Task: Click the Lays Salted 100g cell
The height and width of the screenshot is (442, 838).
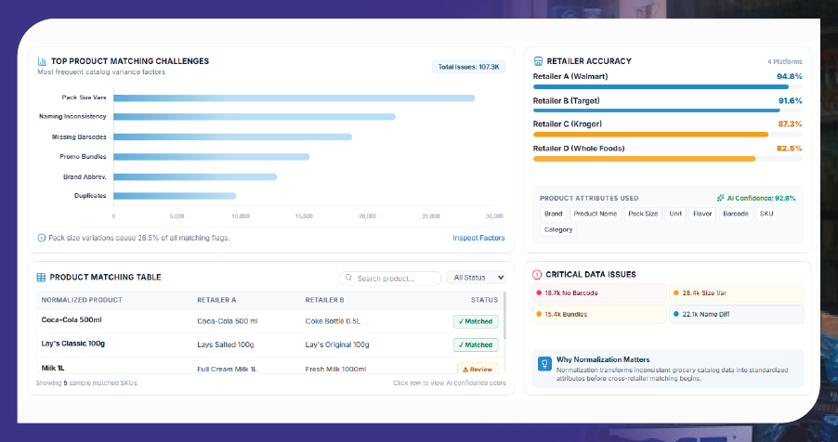Action: [x=225, y=344]
